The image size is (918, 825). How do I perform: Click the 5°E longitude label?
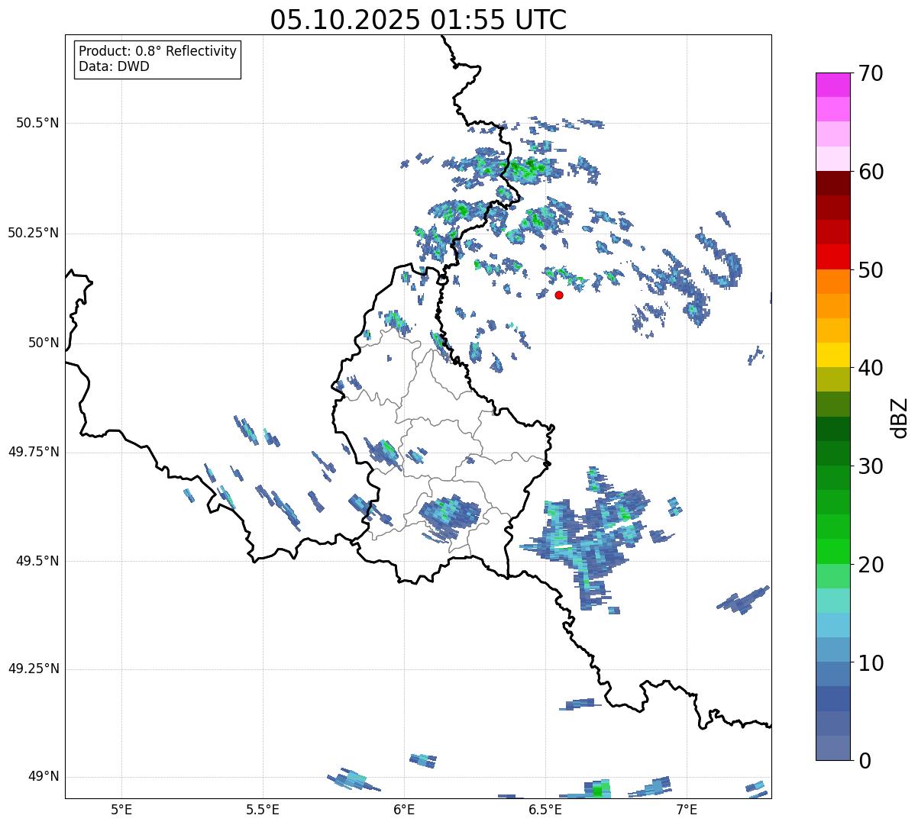(121, 809)
